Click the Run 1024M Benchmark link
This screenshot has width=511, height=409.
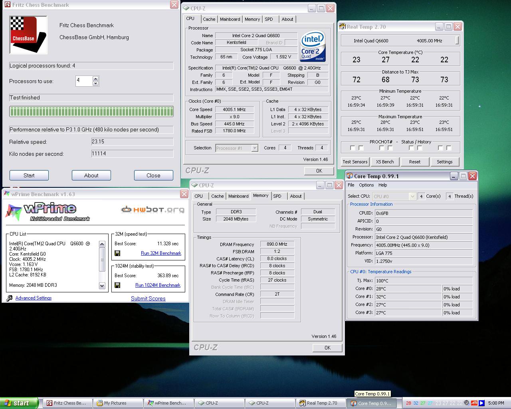click(158, 285)
